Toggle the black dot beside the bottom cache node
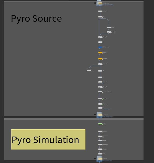 coord(95,158)
